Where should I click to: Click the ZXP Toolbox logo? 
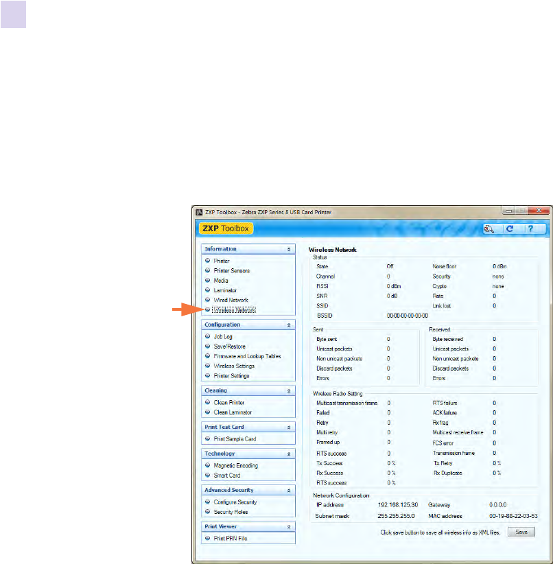(226, 228)
